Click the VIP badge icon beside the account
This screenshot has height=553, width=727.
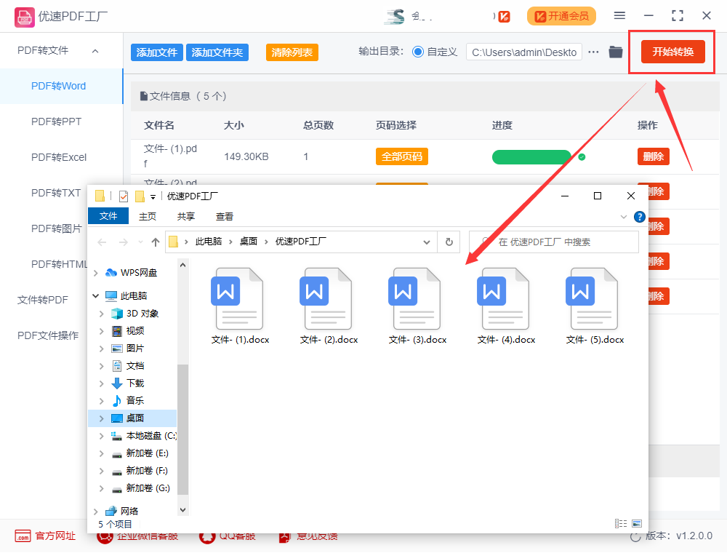click(x=504, y=17)
